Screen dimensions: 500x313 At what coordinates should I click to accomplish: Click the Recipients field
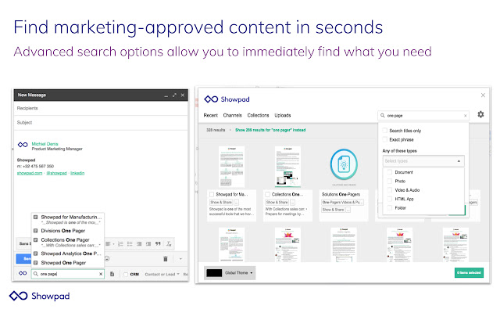[x=101, y=108]
